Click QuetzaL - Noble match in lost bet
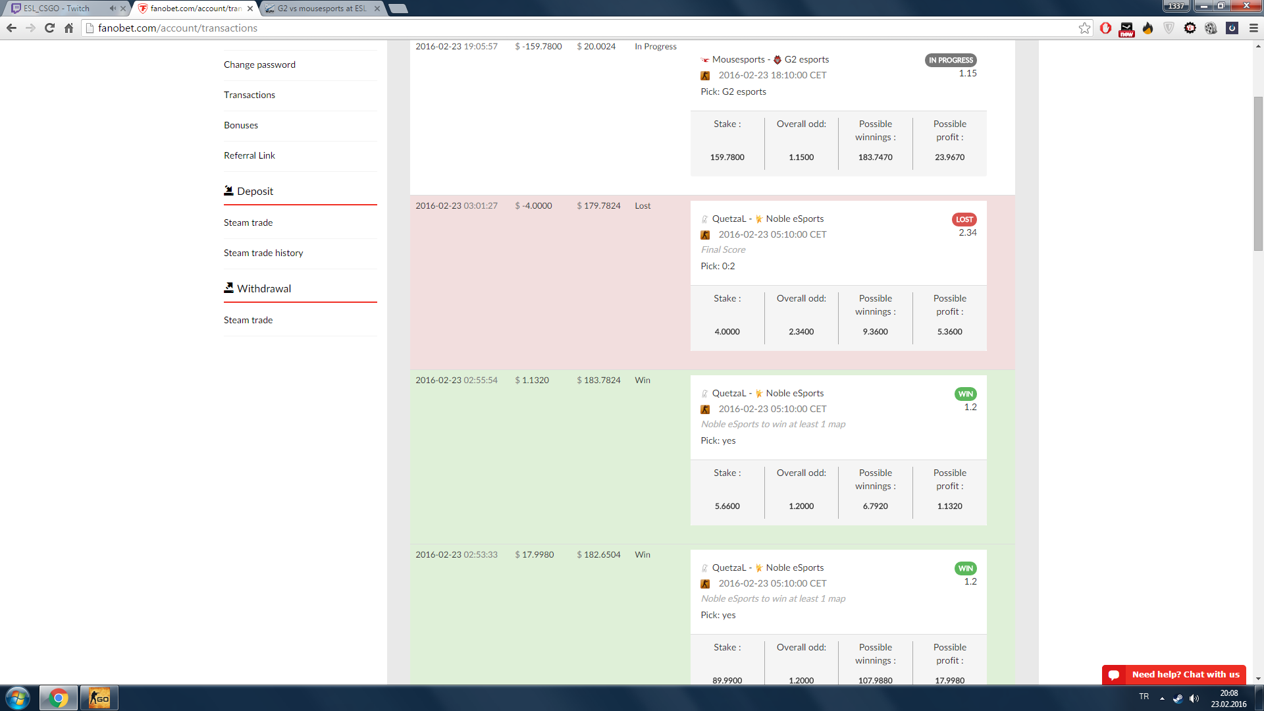The image size is (1264, 711). [762, 219]
